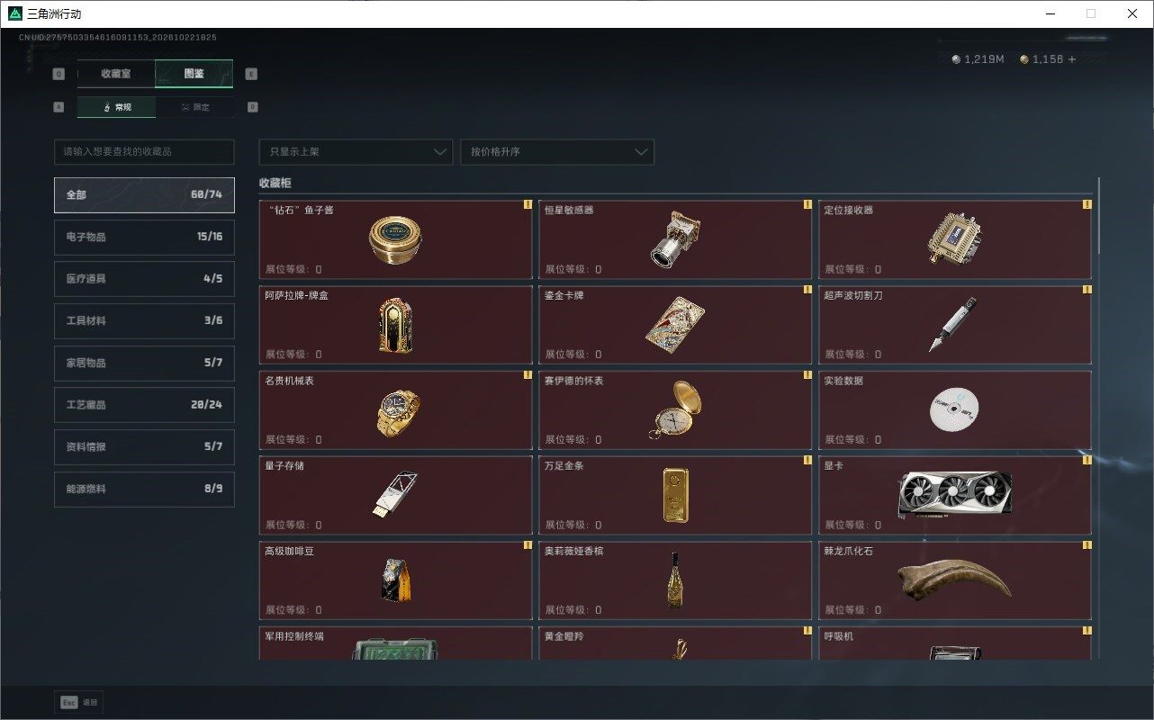Click the "钻石"鱼子酱 caviar tin icon
The image size is (1154, 720).
click(x=396, y=238)
